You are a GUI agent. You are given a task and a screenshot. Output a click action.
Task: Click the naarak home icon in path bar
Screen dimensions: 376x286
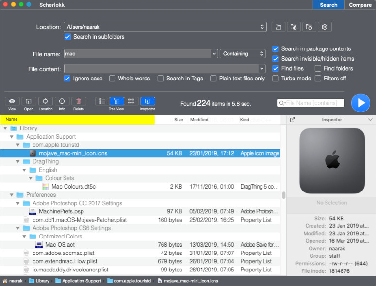5,281
